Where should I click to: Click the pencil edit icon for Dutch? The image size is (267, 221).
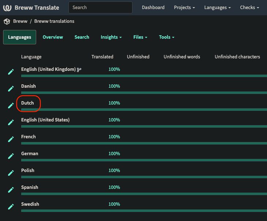pyautogui.click(x=11, y=106)
